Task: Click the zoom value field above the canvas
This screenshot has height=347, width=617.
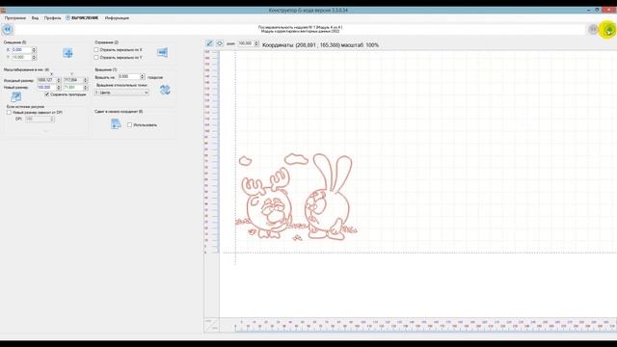Action: point(246,43)
